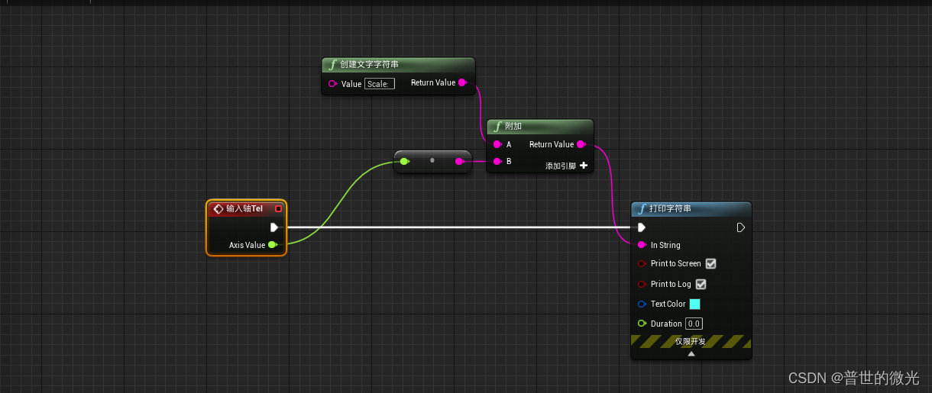Click the red delegate pin on 输入轴Tel node

click(278, 208)
